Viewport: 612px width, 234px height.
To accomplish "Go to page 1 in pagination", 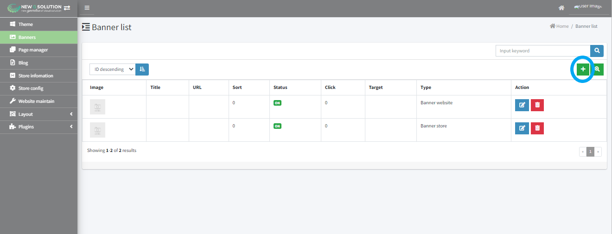I will [x=590, y=152].
